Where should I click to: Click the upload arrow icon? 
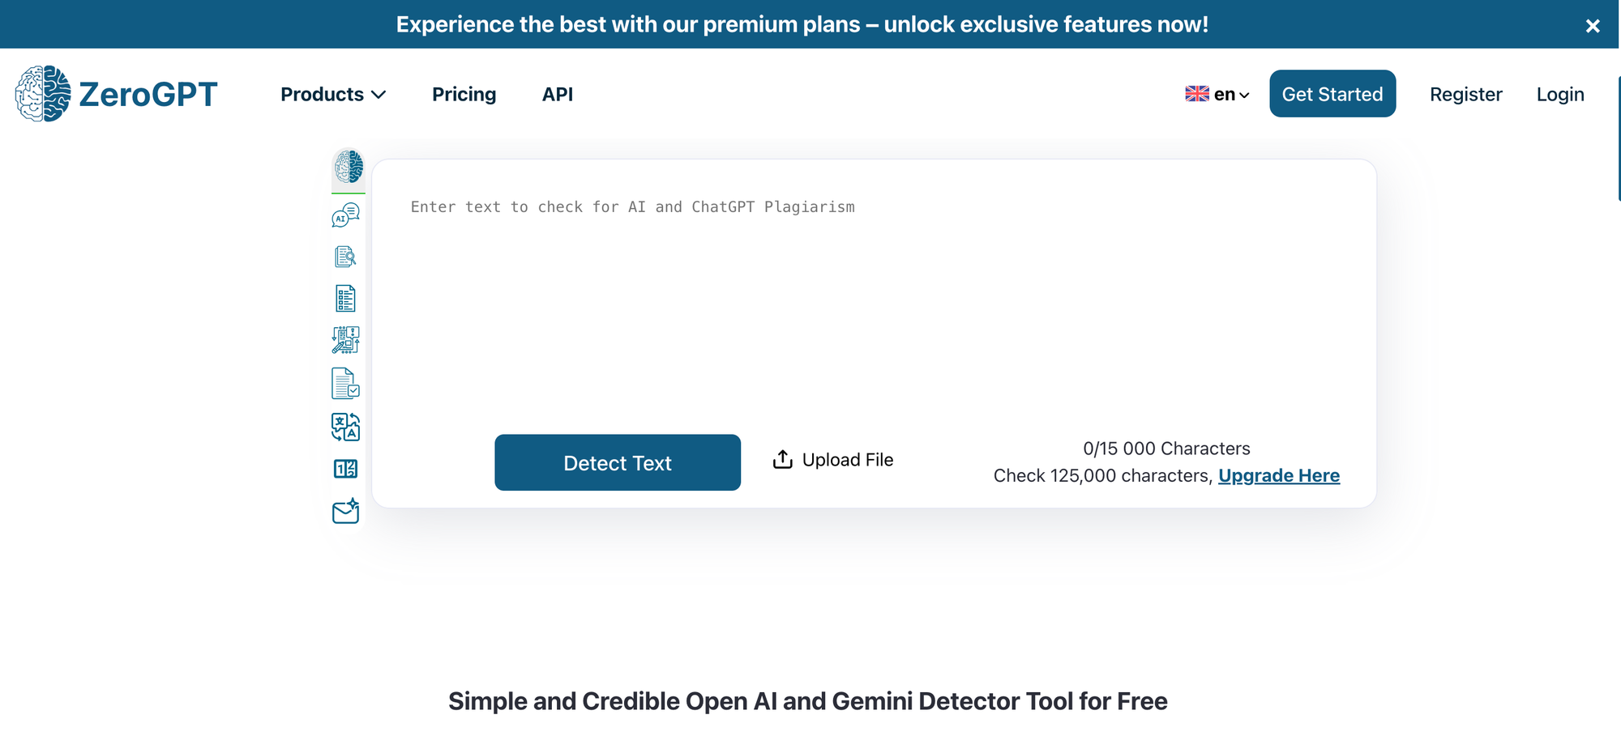[782, 460]
